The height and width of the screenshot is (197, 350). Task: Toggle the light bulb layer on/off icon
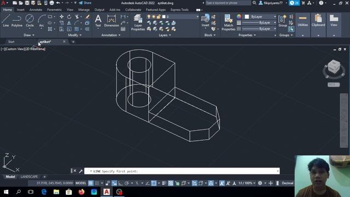click(149, 17)
